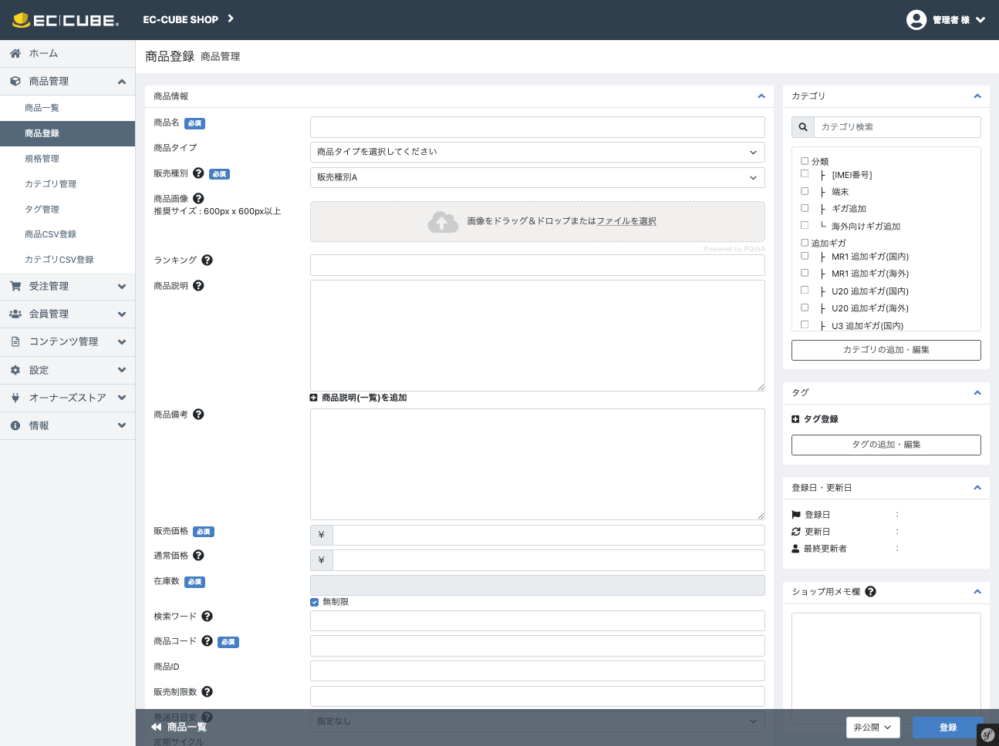Click 商品説明(一覧)を追加 link

[x=359, y=398]
